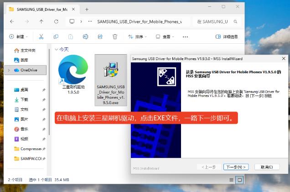Collapse the 今天 (Today) group
The height and width of the screenshot is (192, 290).
click(57, 49)
